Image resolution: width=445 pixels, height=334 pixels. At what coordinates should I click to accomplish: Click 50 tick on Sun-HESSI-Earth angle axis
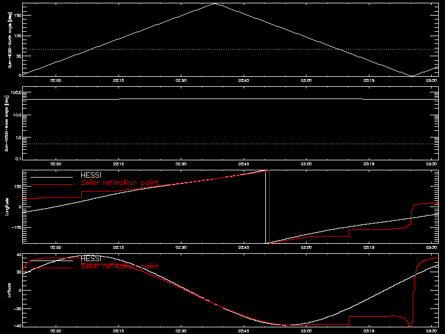19,56
